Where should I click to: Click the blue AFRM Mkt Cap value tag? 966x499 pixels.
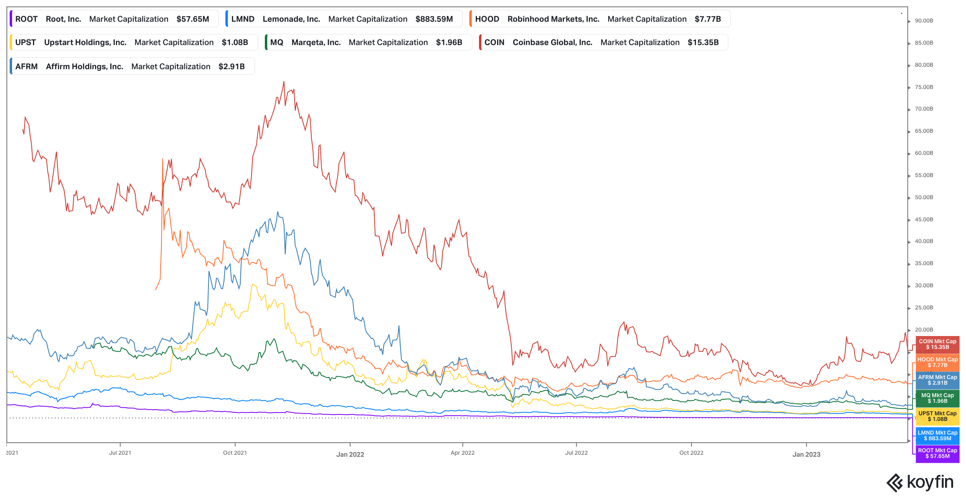click(937, 380)
